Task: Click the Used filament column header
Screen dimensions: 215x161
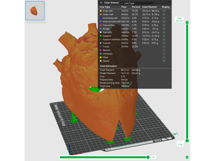Action: (150, 7)
